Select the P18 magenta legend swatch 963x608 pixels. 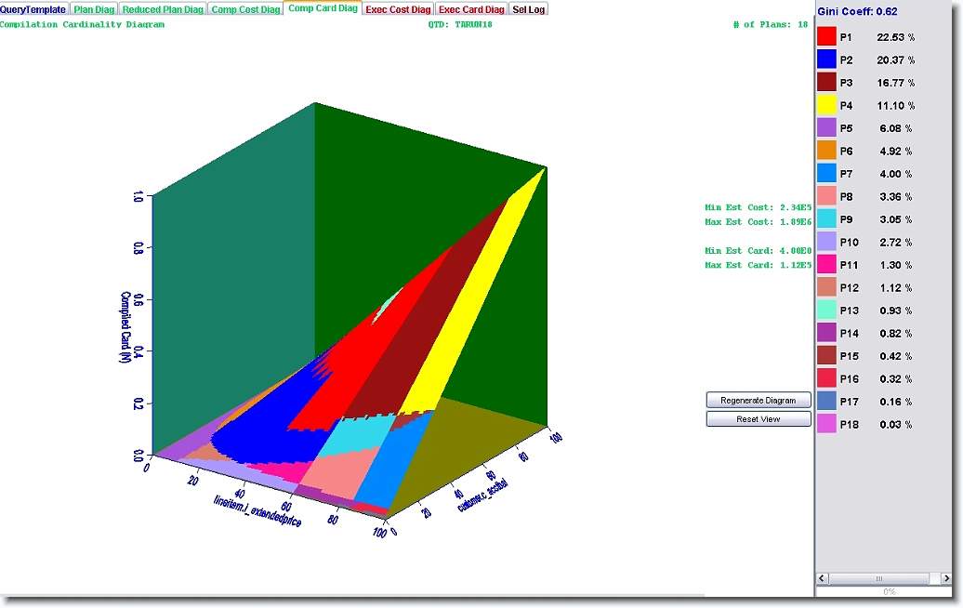(827, 424)
